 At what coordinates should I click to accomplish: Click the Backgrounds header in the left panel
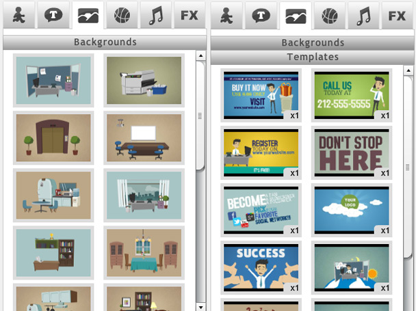tap(104, 42)
